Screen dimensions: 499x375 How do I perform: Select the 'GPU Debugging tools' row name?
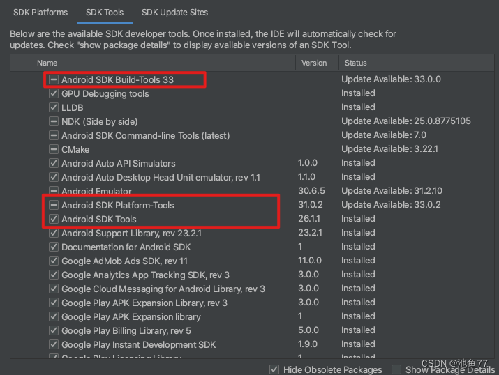click(x=105, y=93)
